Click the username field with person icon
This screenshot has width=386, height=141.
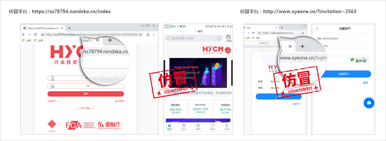tap(86, 78)
